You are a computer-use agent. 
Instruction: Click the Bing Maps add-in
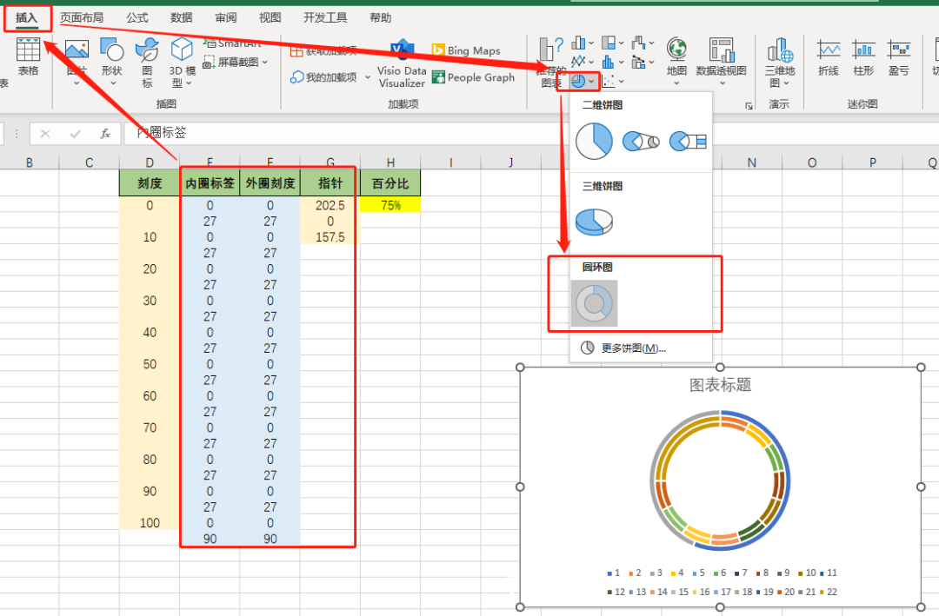(466, 51)
